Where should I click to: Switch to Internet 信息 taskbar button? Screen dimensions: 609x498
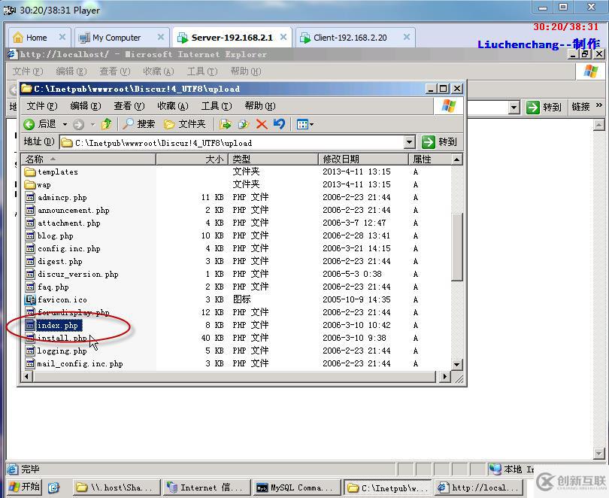[x=206, y=487]
